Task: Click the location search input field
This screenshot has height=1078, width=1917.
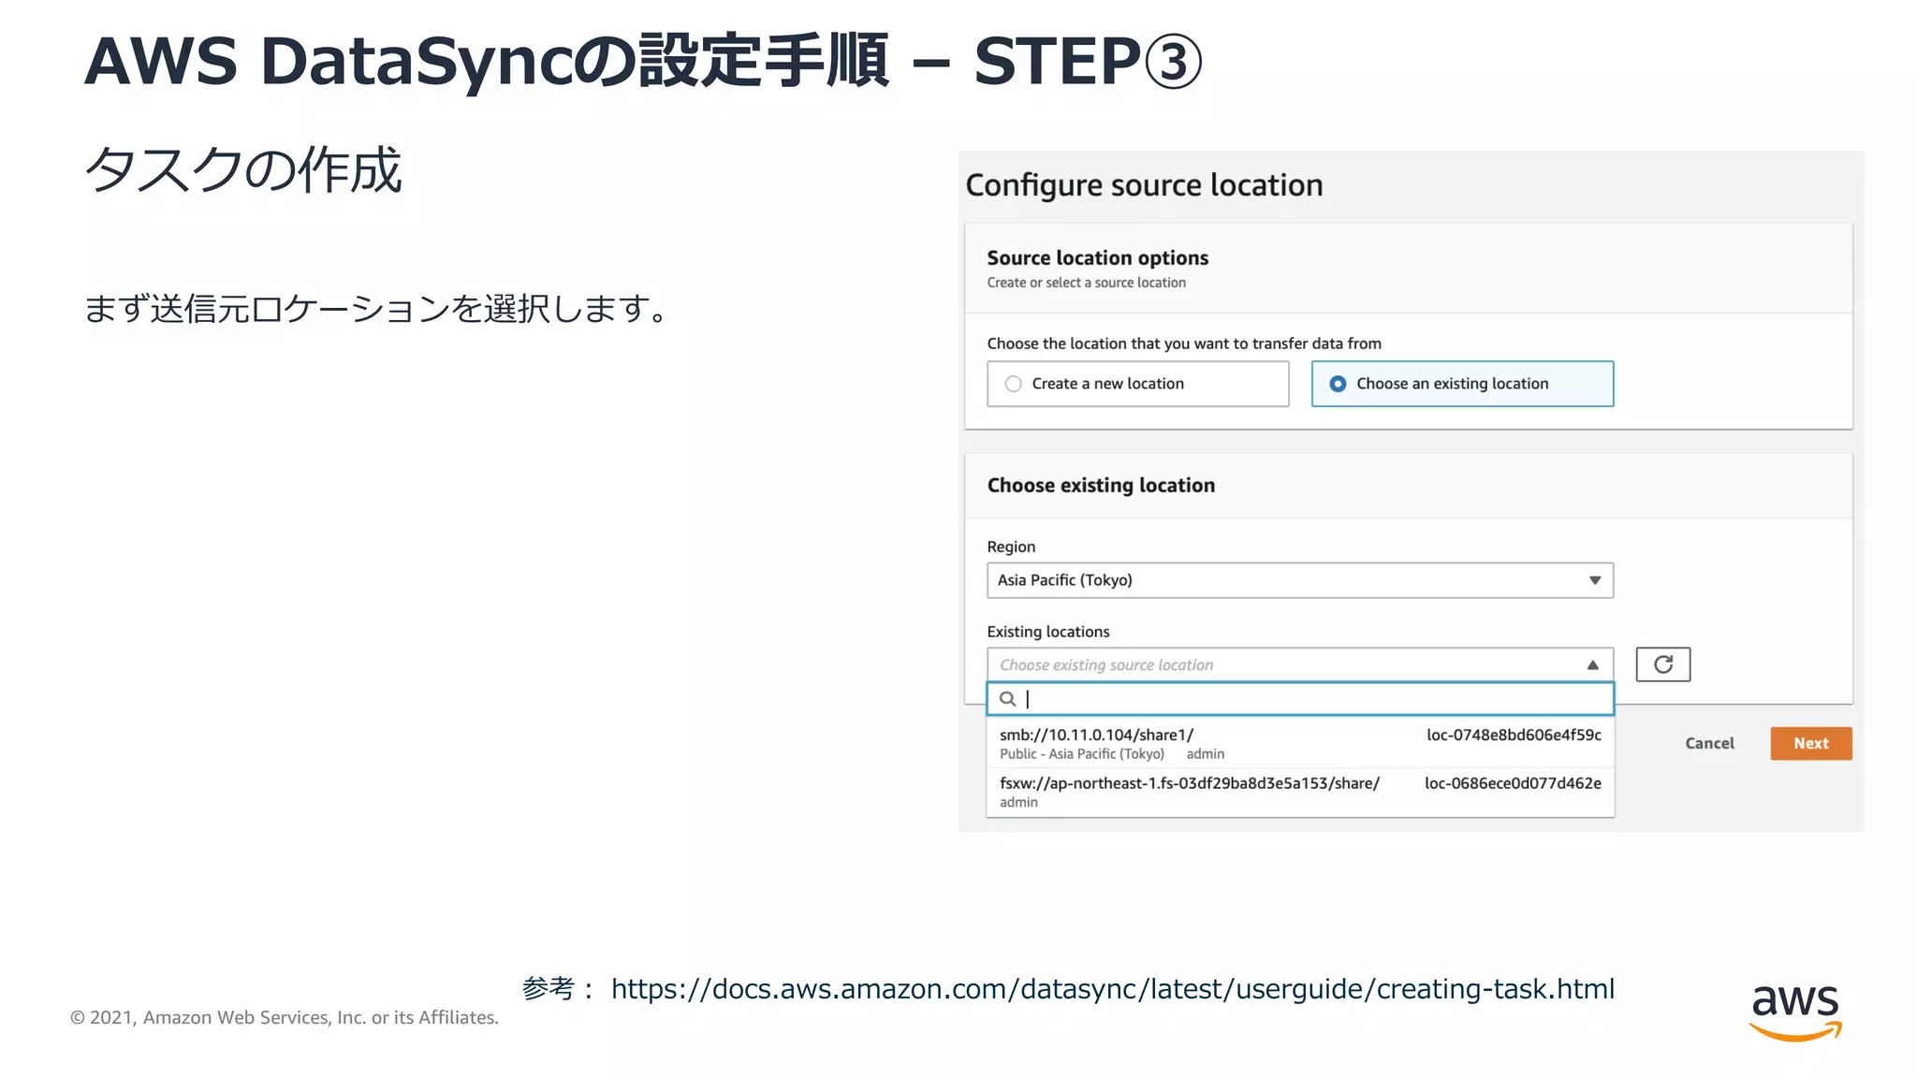Action: pyautogui.click(x=1300, y=699)
